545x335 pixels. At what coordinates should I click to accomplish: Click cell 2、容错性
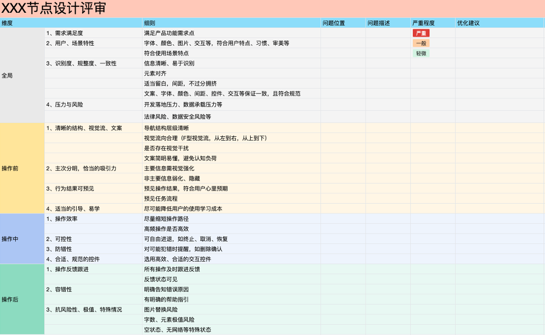[x=93, y=289]
